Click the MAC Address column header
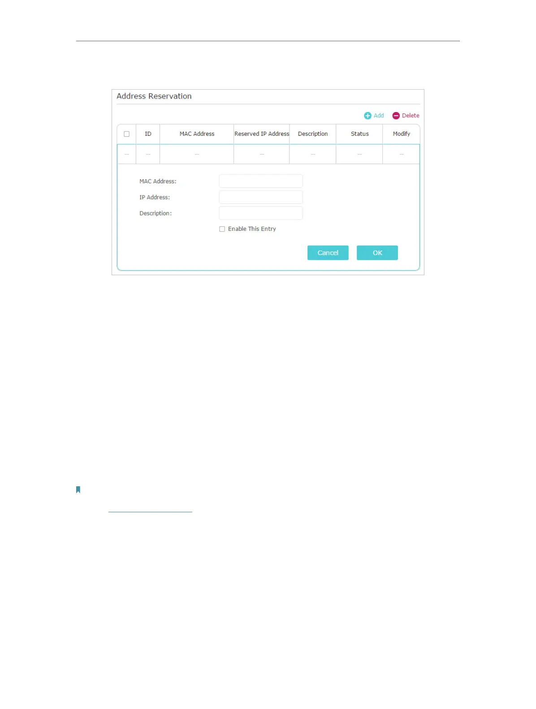This screenshot has width=536, height=709. pos(197,134)
